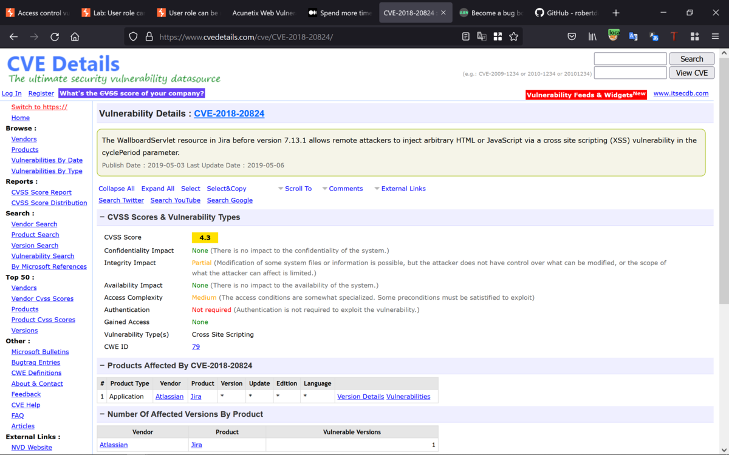Switch to the 'User role can be' tab

tap(188, 13)
